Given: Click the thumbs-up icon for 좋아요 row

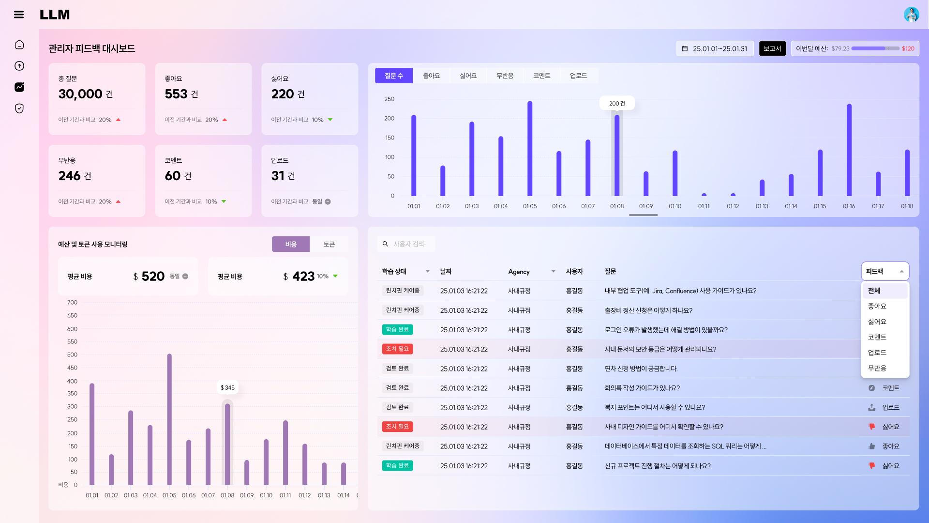Looking at the screenshot, I should [871, 446].
